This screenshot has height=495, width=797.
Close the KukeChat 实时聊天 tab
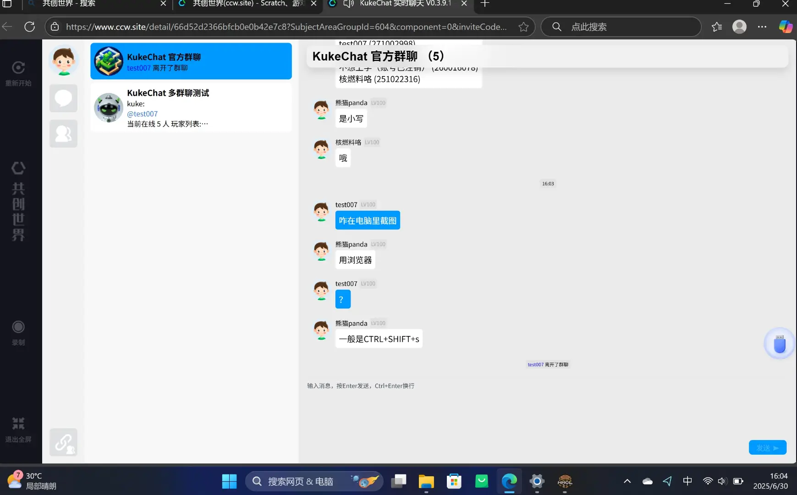(x=464, y=4)
